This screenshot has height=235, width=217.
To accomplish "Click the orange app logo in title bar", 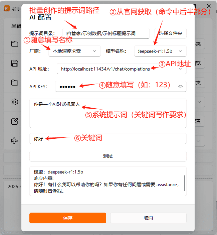I will click(x=6, y=9).
